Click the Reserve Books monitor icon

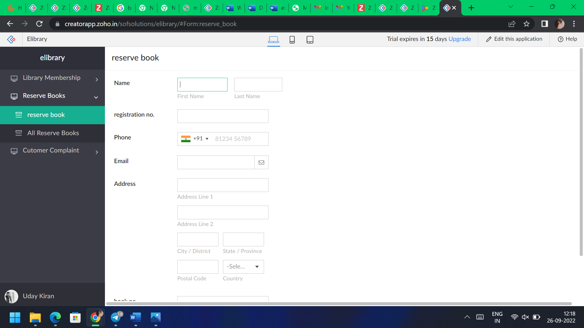14,96
